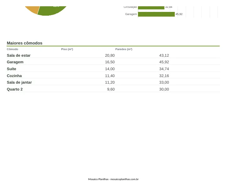Click the 'Cozinha' row label

(14, 76)
